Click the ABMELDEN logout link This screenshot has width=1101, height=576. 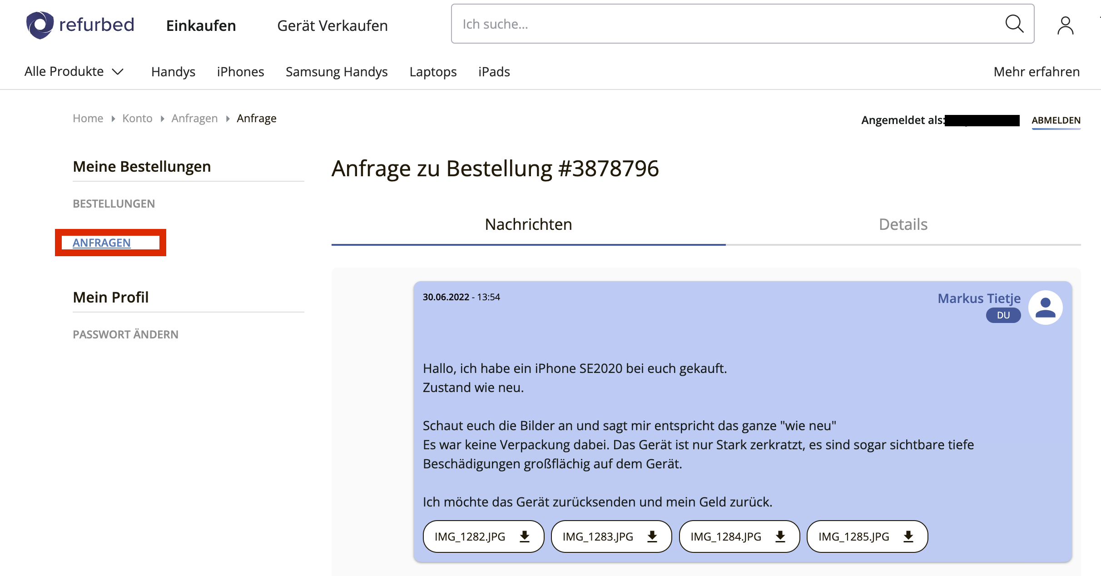click(x=1056, y=120)
